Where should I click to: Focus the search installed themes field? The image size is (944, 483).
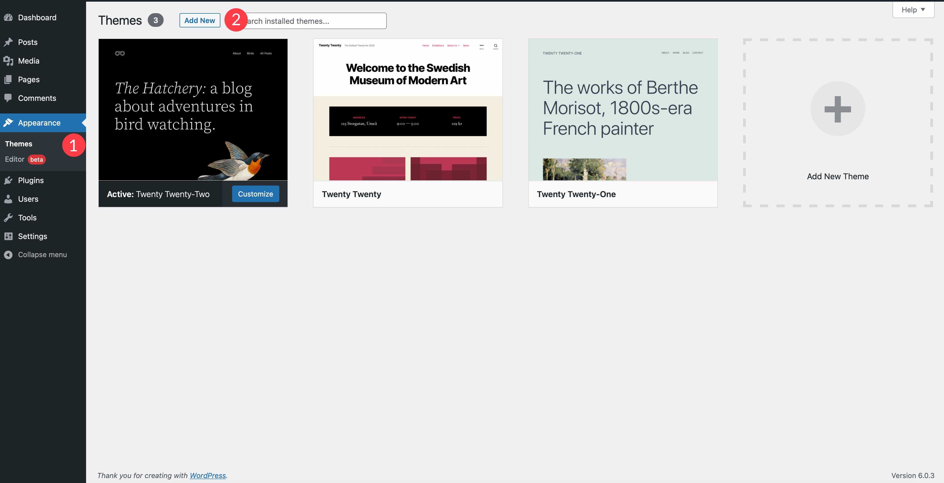tap(315, 21)
